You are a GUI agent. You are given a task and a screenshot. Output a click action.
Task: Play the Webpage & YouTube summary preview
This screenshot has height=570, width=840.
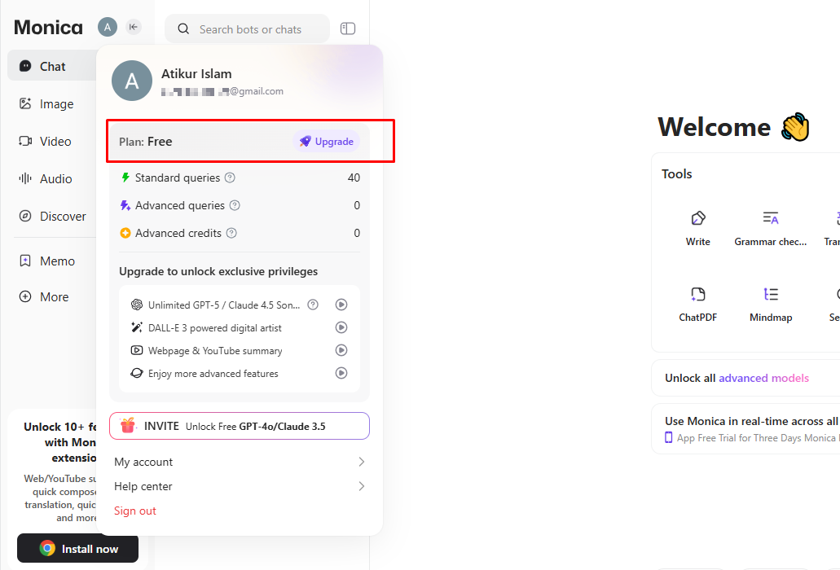341,350
